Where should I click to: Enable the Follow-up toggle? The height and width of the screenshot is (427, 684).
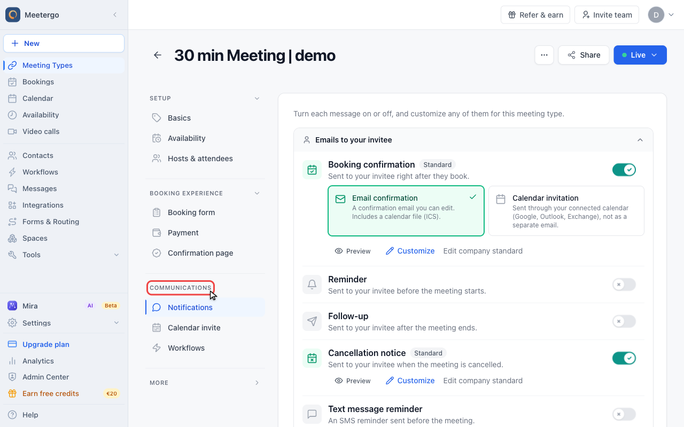[x=624, y=321]
